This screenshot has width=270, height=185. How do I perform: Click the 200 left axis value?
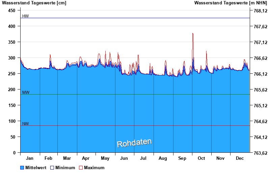pos(11,89)
